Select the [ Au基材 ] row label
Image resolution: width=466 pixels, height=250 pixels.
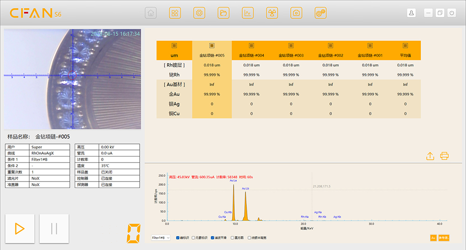click(174, 84)
